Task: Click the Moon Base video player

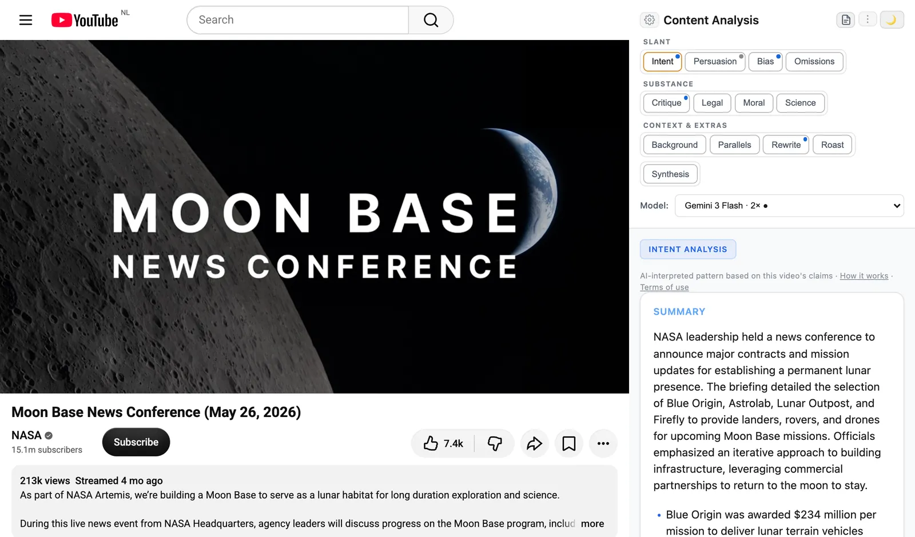Action: pyautogui.click(x=315, y=217)
